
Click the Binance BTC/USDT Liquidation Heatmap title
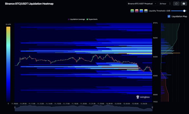pos(29,4)
